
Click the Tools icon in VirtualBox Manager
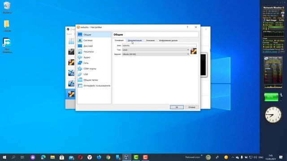tap(71, 41)
